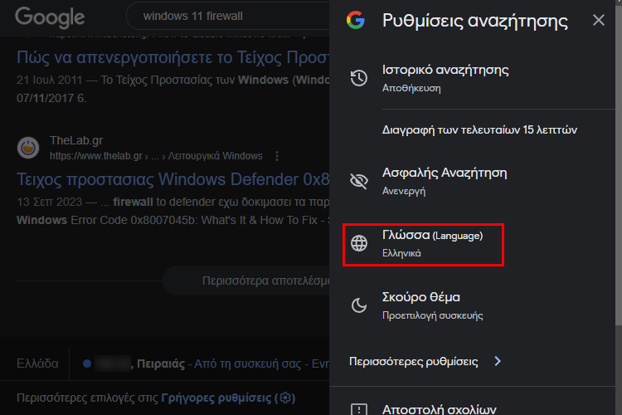The height and width of the screenshot is (415, 622).
Task: Click TheLab.gr site favicon
Action: (28, 148)
